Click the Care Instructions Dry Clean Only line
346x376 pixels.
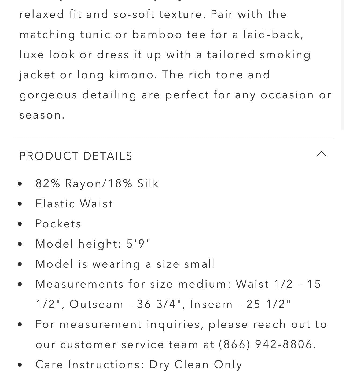[x=139, y=364]
